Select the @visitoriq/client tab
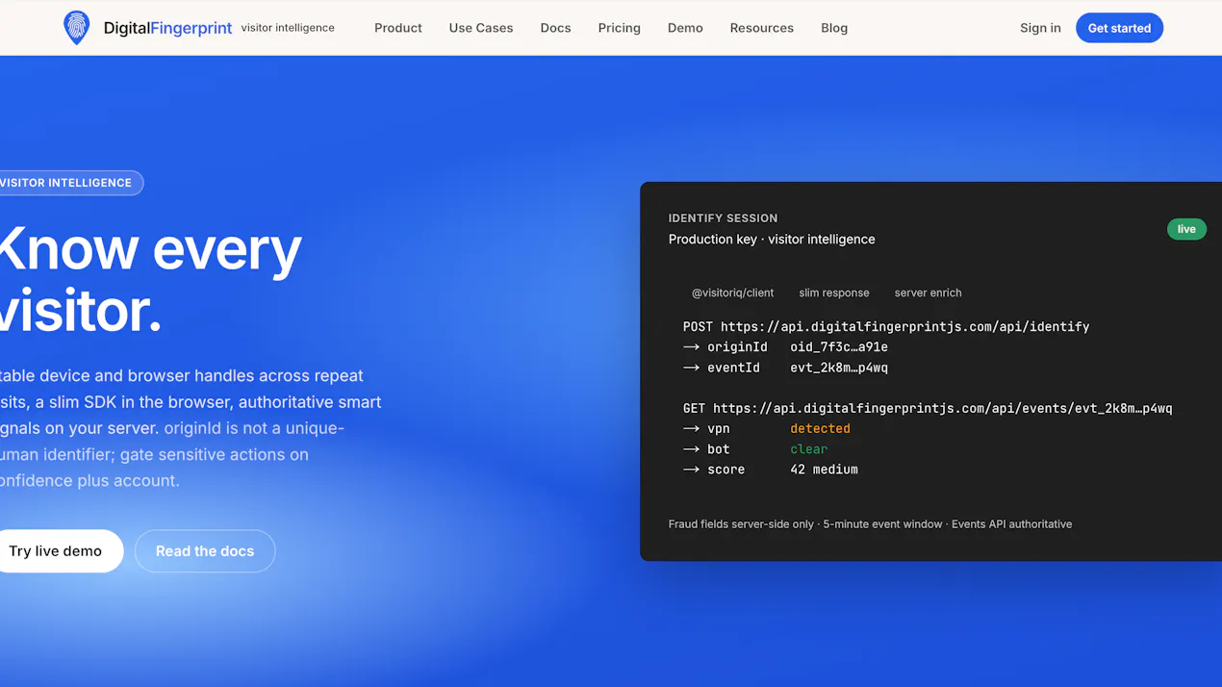1222x687 pixels. pyautogui.click(x=732, y=293)
